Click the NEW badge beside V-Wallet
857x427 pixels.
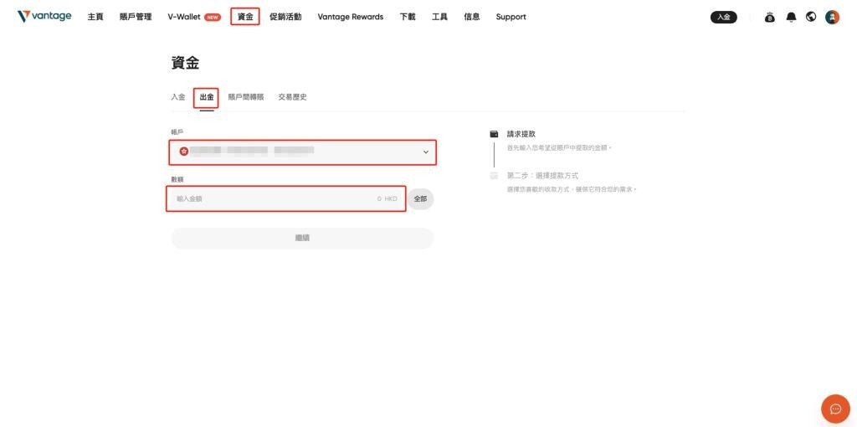(x=213, y=17)
